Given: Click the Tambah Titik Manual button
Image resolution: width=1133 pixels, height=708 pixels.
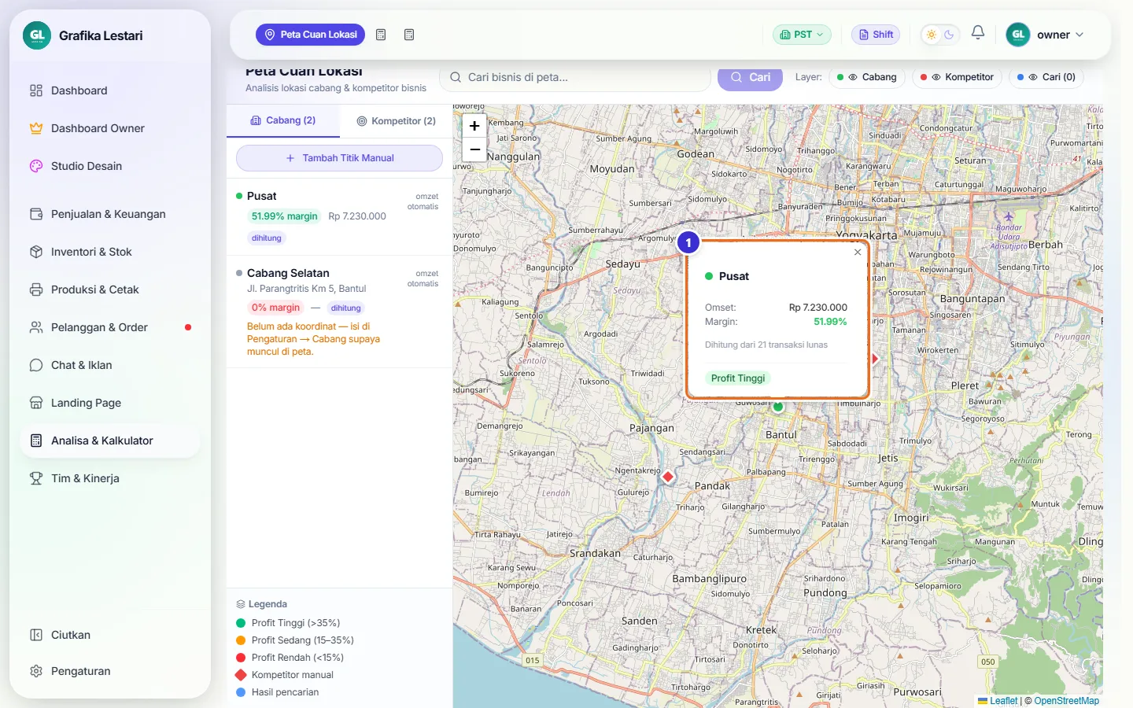Looking at the screenshot, I should (x=339, y=158).
